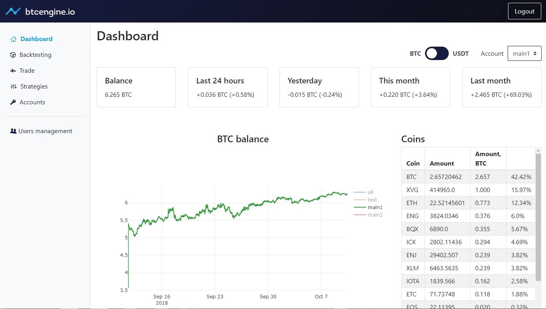The image size is (546, 309).
Task: Click the Backtesting sidebar icon
Action: [x=13, y=55]
